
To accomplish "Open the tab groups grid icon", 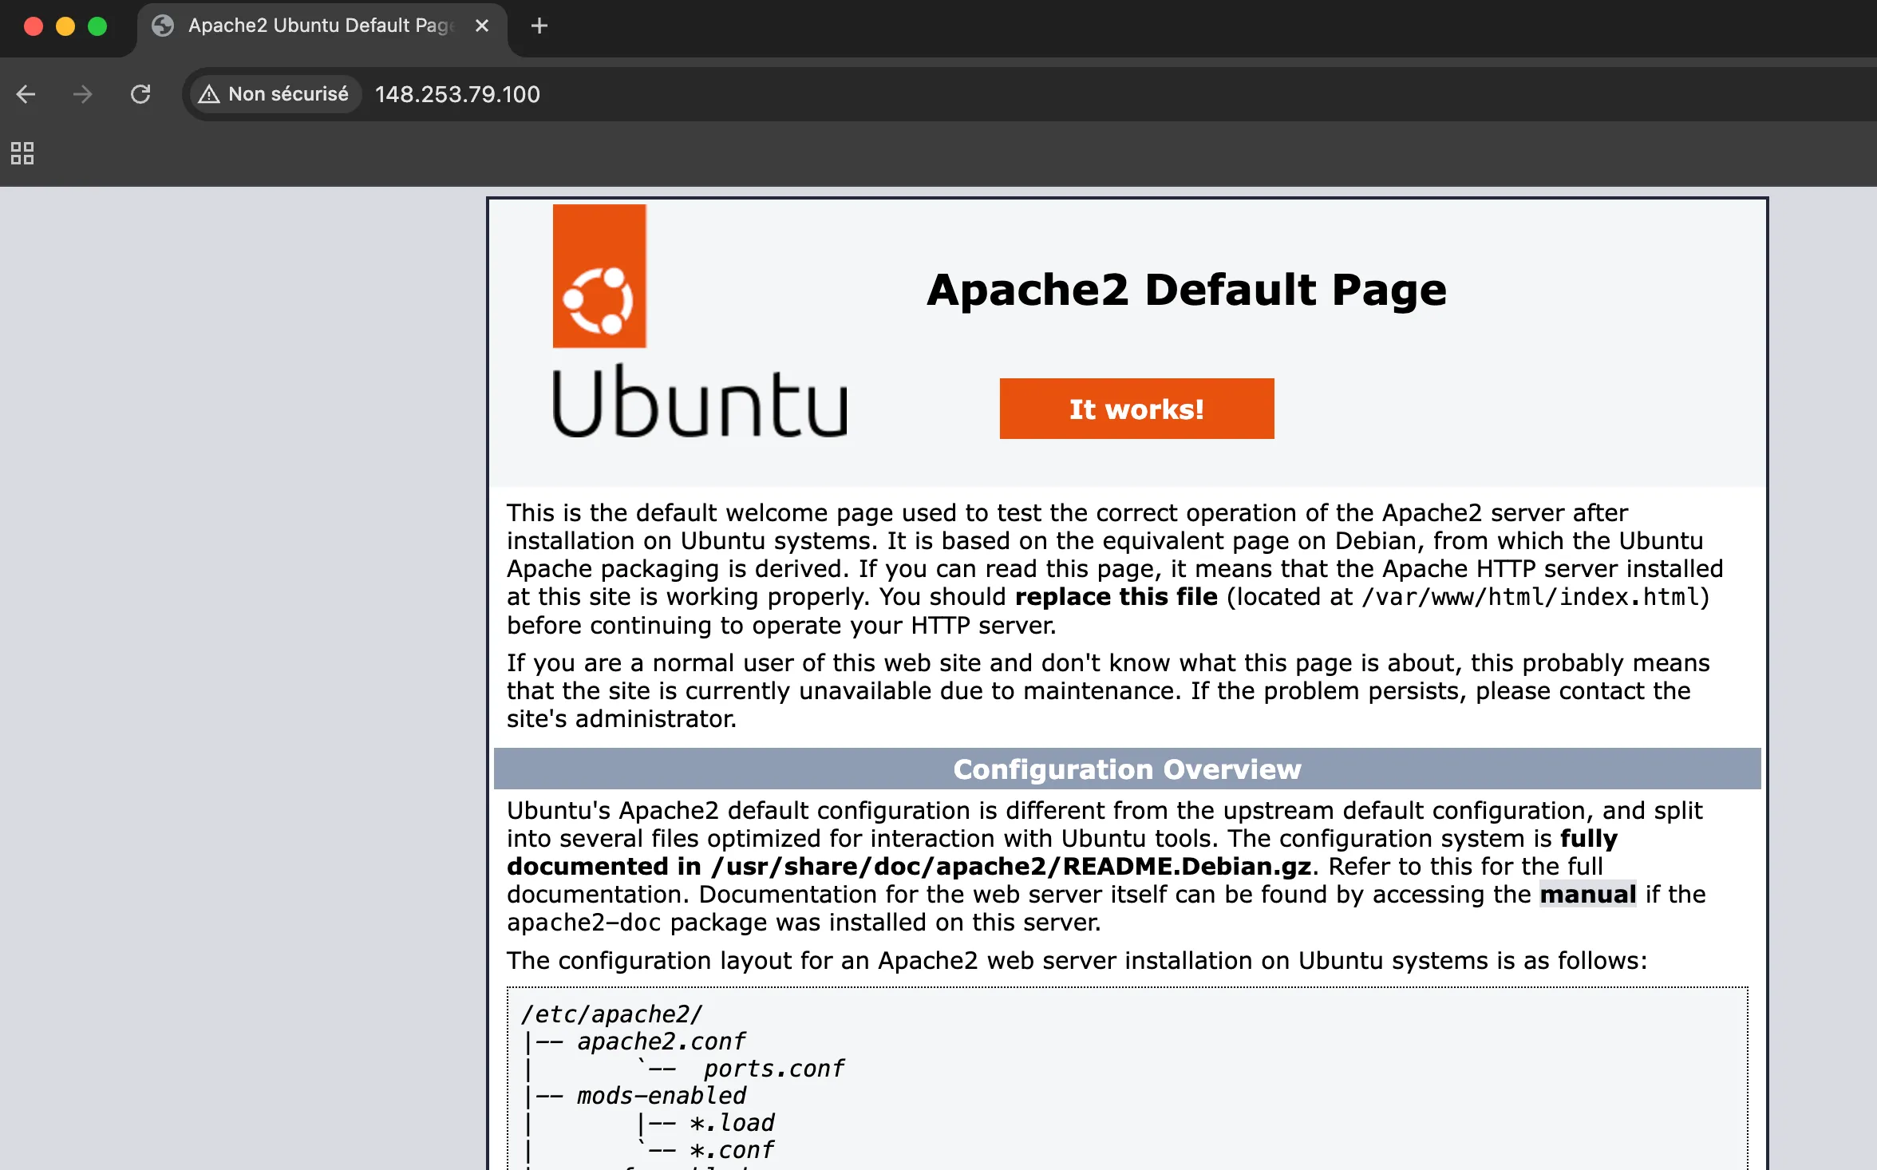I will (x=22, y=153).
